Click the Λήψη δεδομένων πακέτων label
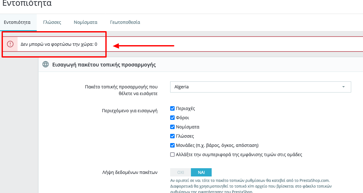Image resolution: width=363 pixels, height=193 pixels. click(130, 172)
